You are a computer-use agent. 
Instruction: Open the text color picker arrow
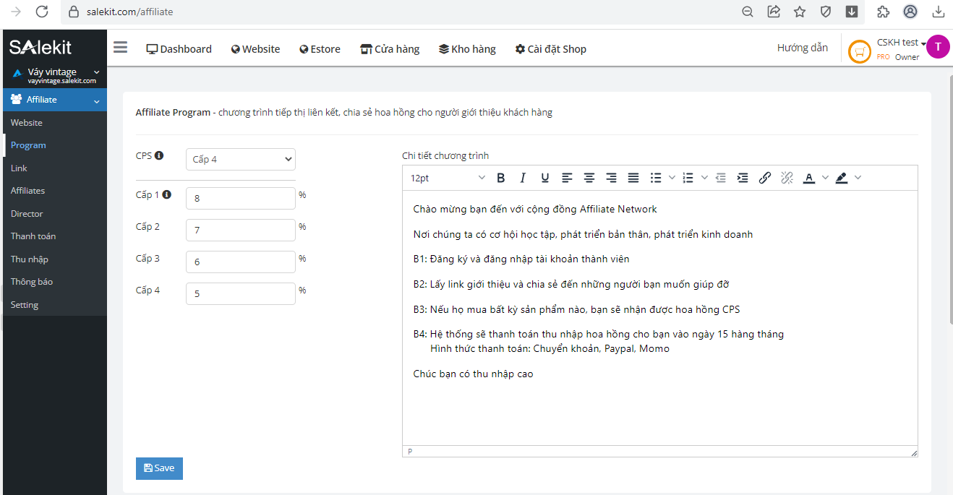(825, 178)
